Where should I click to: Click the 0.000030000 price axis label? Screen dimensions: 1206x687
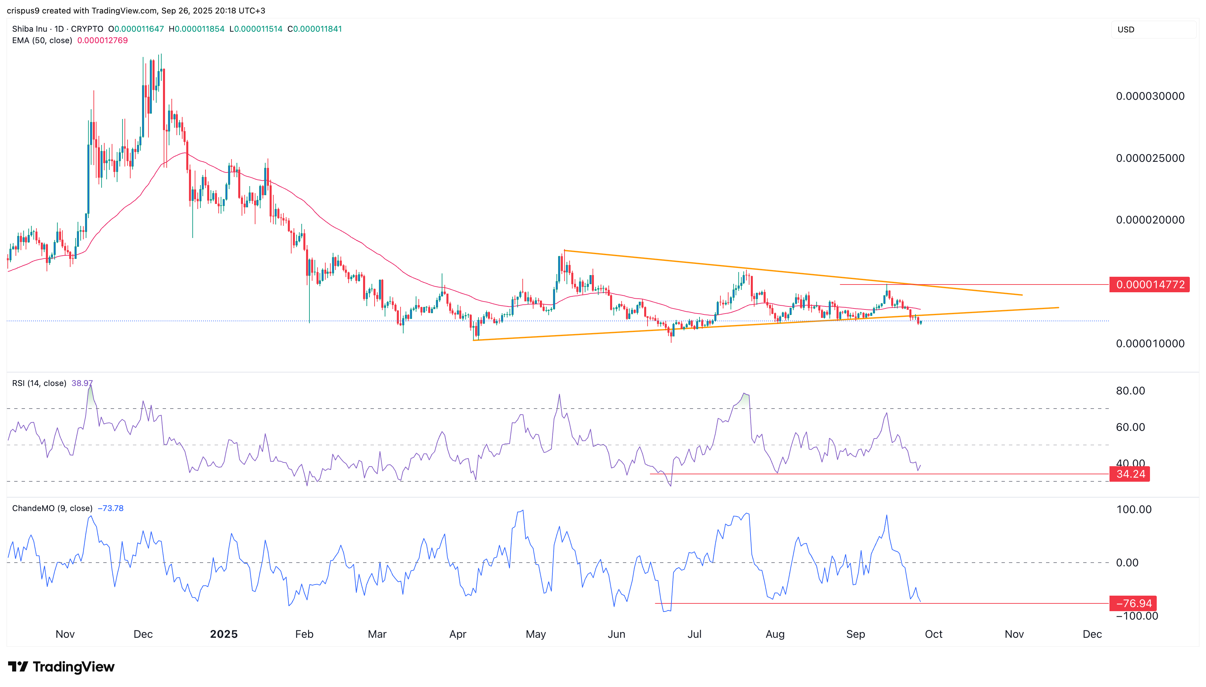pos(1150,96)
